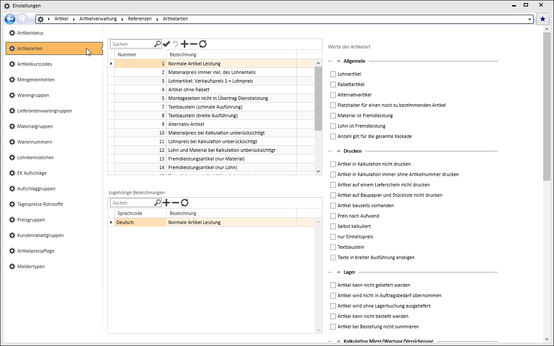Open dropdown arrow after Referenzen in breadcrumb
Screen dimensions: 554x346
tap(158, 19)
